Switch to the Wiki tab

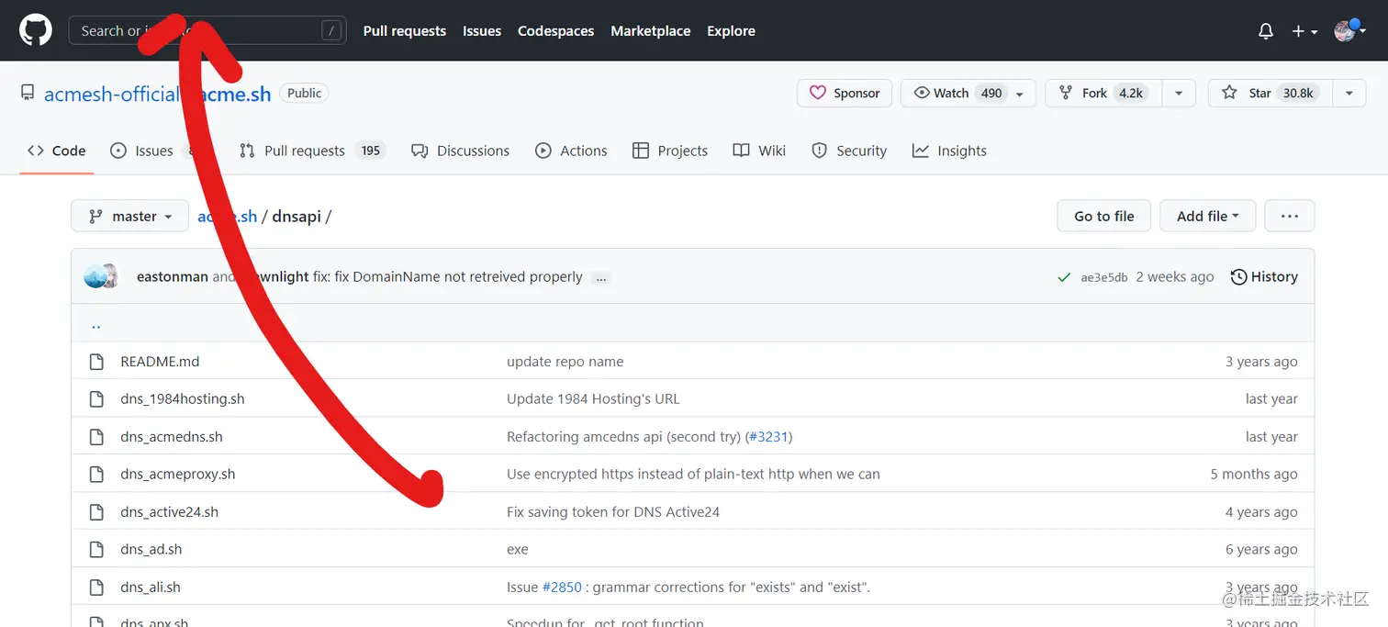759,151
